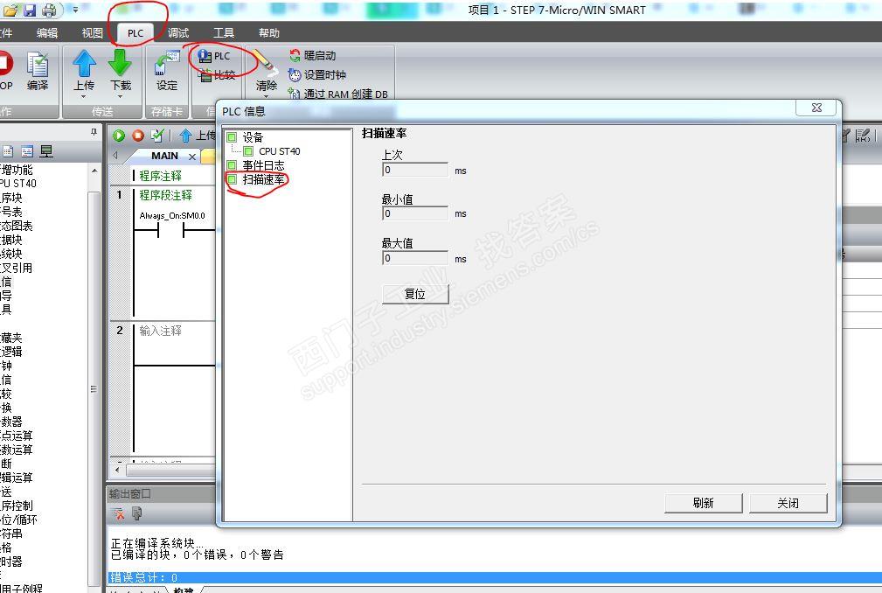
Task: Select the Always_On:SM0.0 contact label
Action: 172,215
